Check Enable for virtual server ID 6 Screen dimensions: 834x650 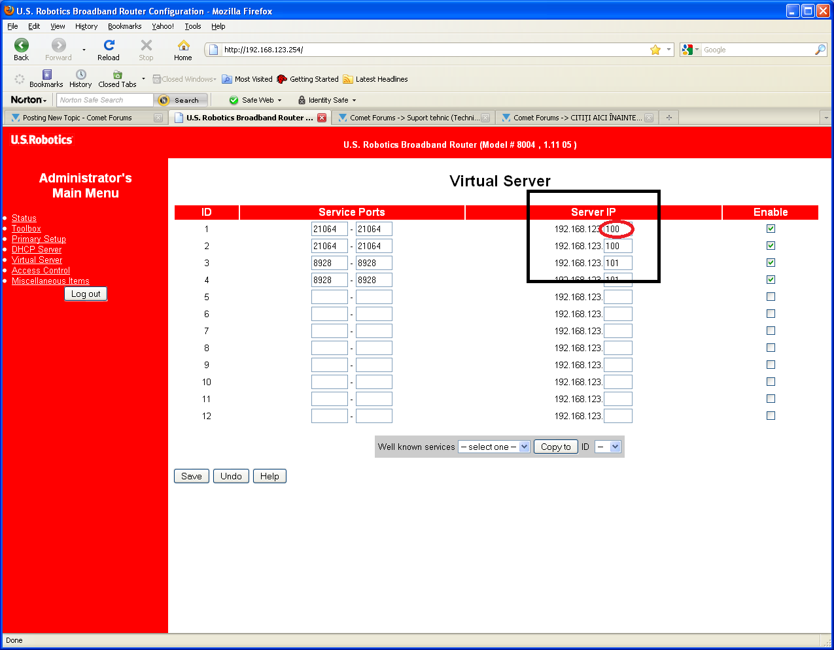[771, 314]
